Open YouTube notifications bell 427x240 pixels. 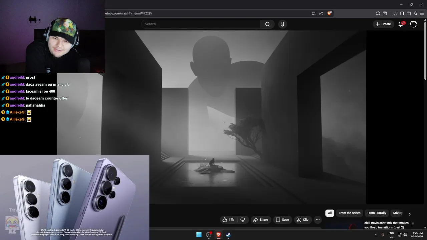(x=401, y=24)
